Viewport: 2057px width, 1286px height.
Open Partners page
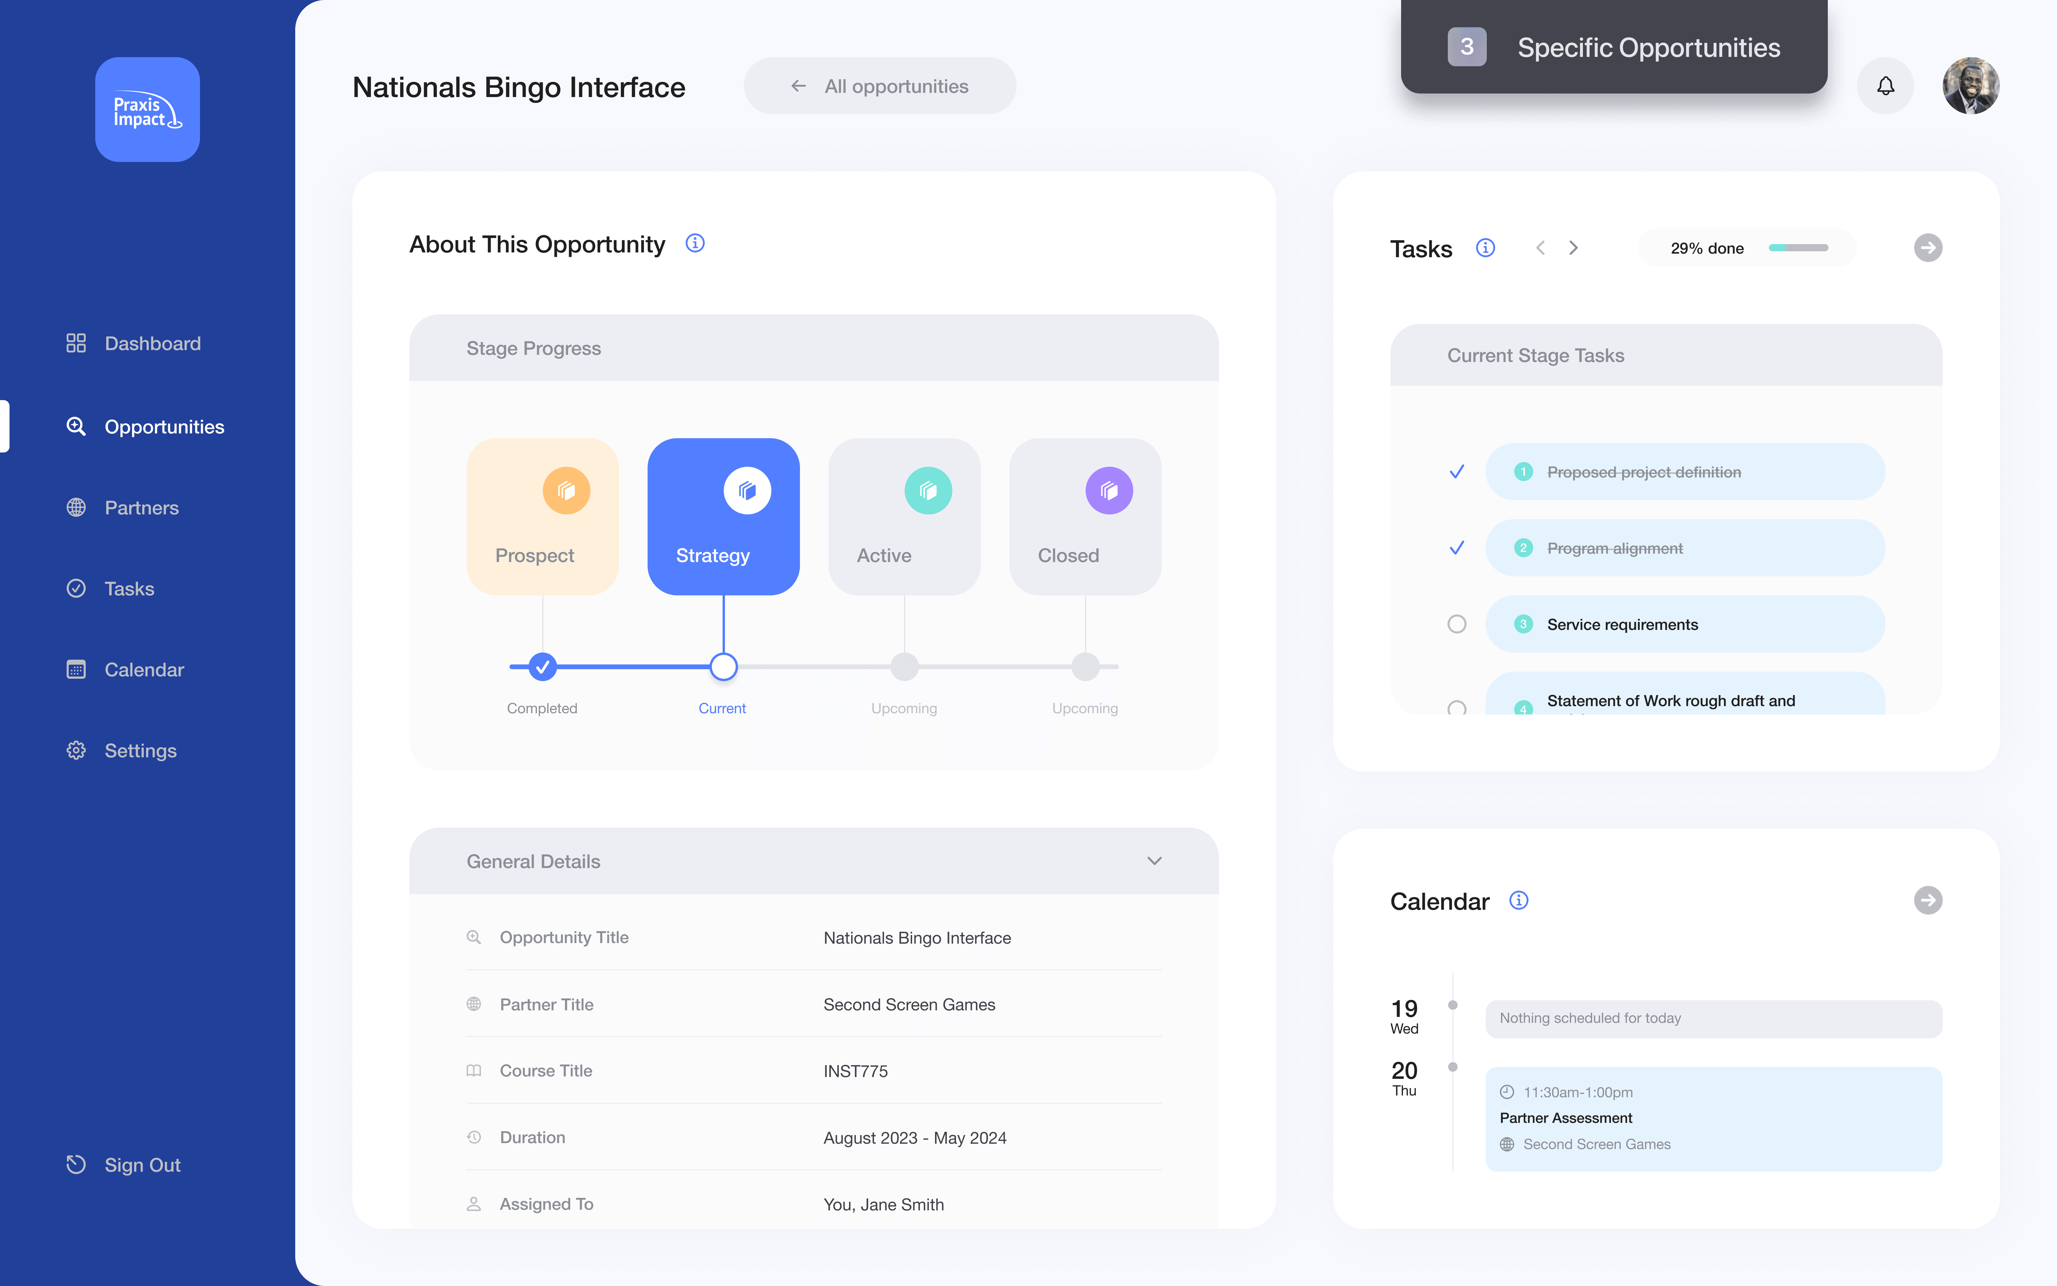[123, 508]
